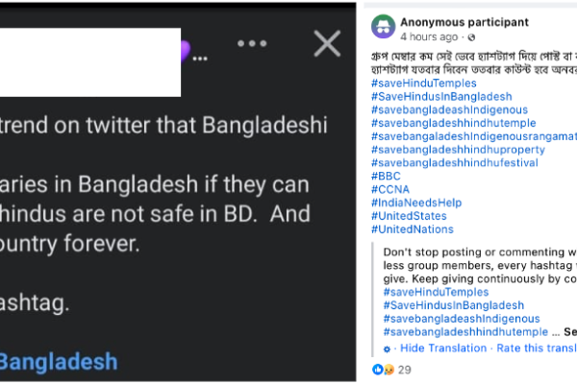The image size is (577, 384).
Task: Click the 4 hours ago timestamp
Action: (x=429, y=37)
